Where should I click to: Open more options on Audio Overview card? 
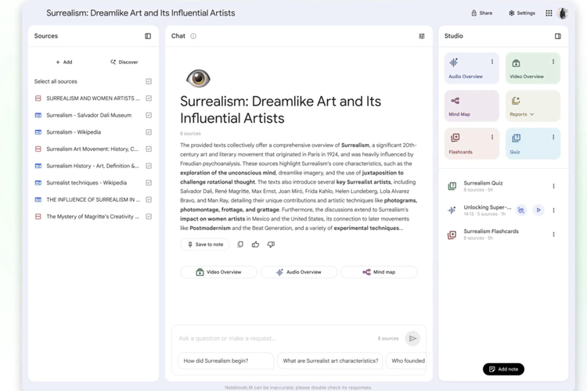[492, 62]
